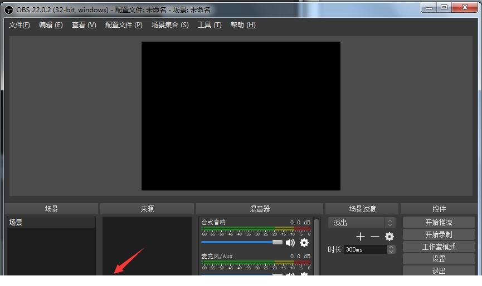Click the 开始录制 button
Image resolution: width=482 pixels, height=286 pixels.
tap(439, 234)
